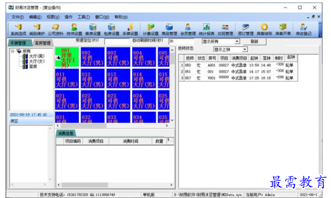Select technician row 051 in status table
This screenshot has height=198, width=331.
pyautogui.click(x=238, y=72)
